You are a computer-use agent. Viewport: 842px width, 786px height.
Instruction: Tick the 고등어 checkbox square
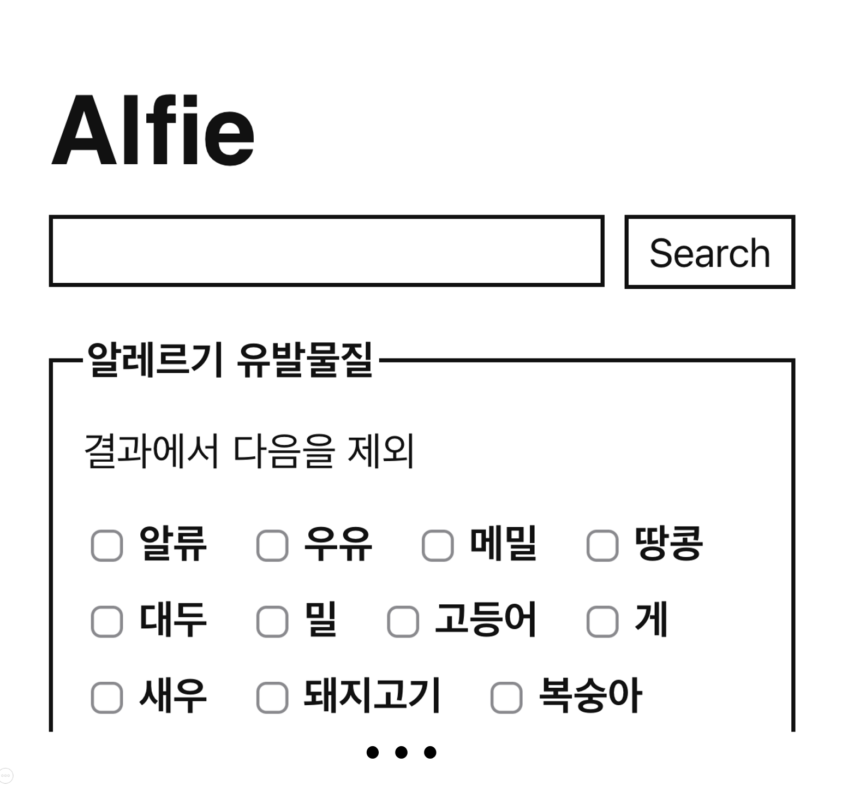coord(403,621)
